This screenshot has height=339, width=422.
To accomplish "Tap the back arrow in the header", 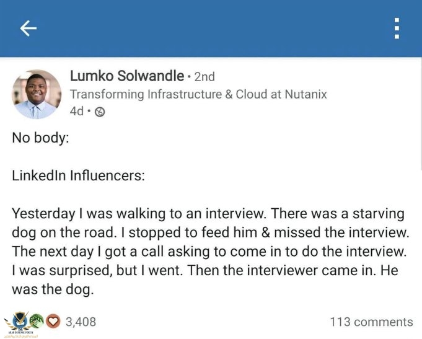I will [29, 29].
